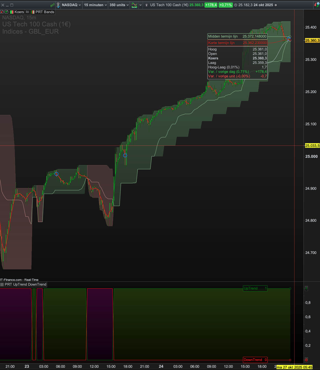Click the 25.400 price axis label
The width and height of the screenshot is (320, 370).
[311, 27]
